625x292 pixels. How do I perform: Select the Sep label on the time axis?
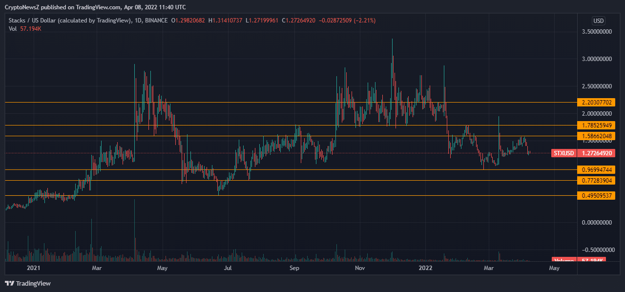(294, 268)
